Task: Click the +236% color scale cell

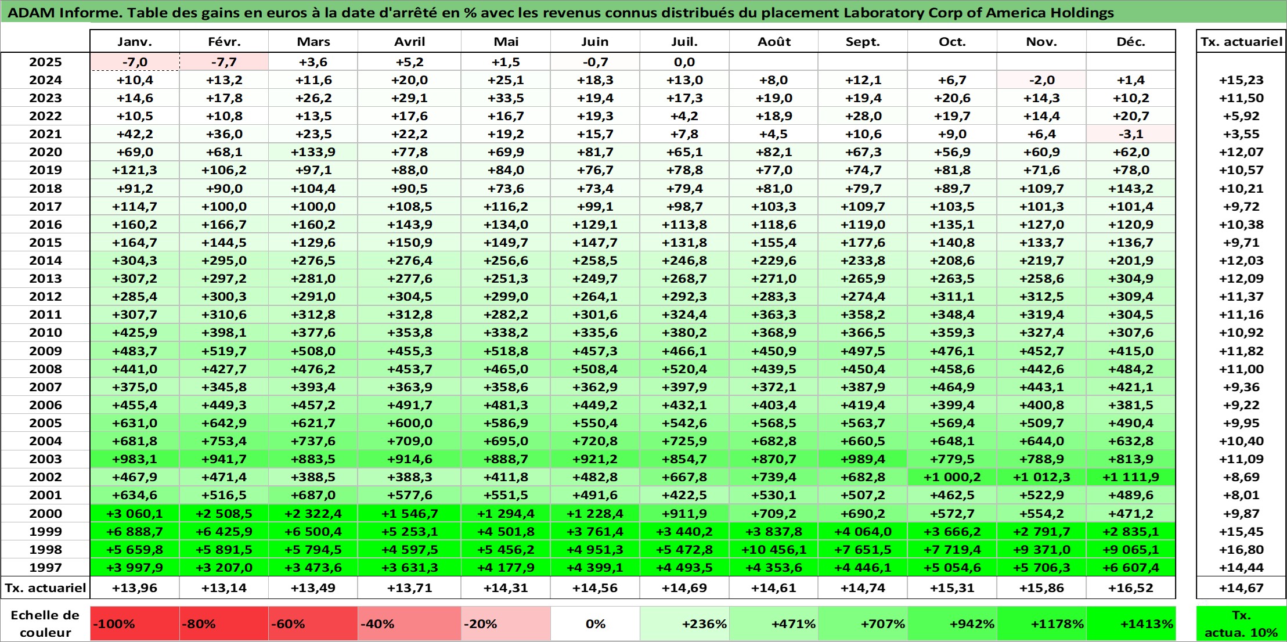Action: (684, 624)
